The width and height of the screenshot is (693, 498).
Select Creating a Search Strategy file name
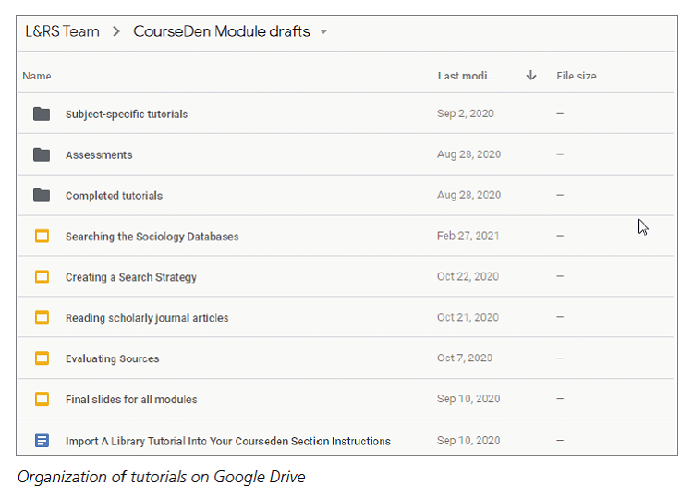point(131,277)
